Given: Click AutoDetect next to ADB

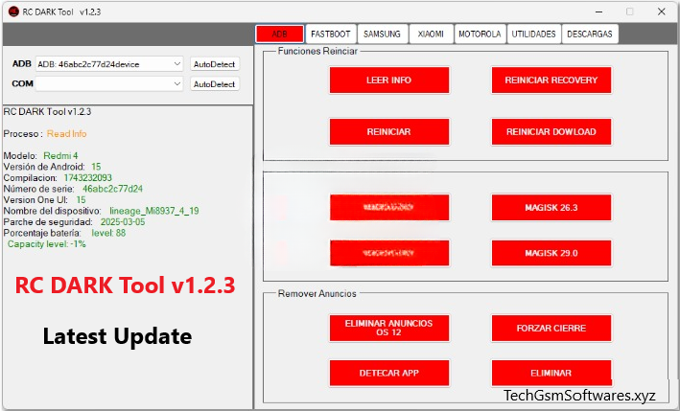Looking at the screenshot, I should pos(214,64).
